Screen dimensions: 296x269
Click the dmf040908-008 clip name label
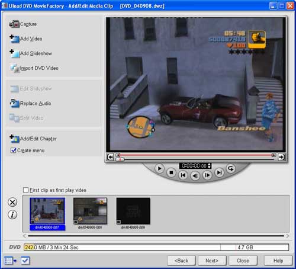click(x=90, y=228)
